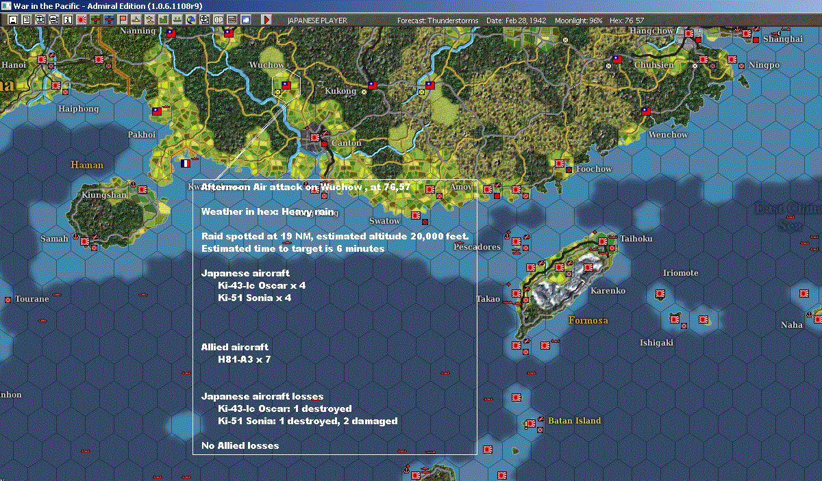Click the red end-turn play arrow
The image size is (822, 481).
point(266,20)
